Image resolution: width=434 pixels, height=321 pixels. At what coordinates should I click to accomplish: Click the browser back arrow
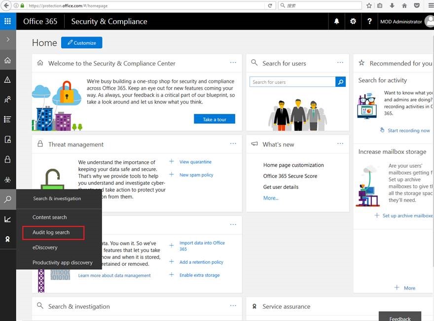pyautogui.click(x=6, y=5)
